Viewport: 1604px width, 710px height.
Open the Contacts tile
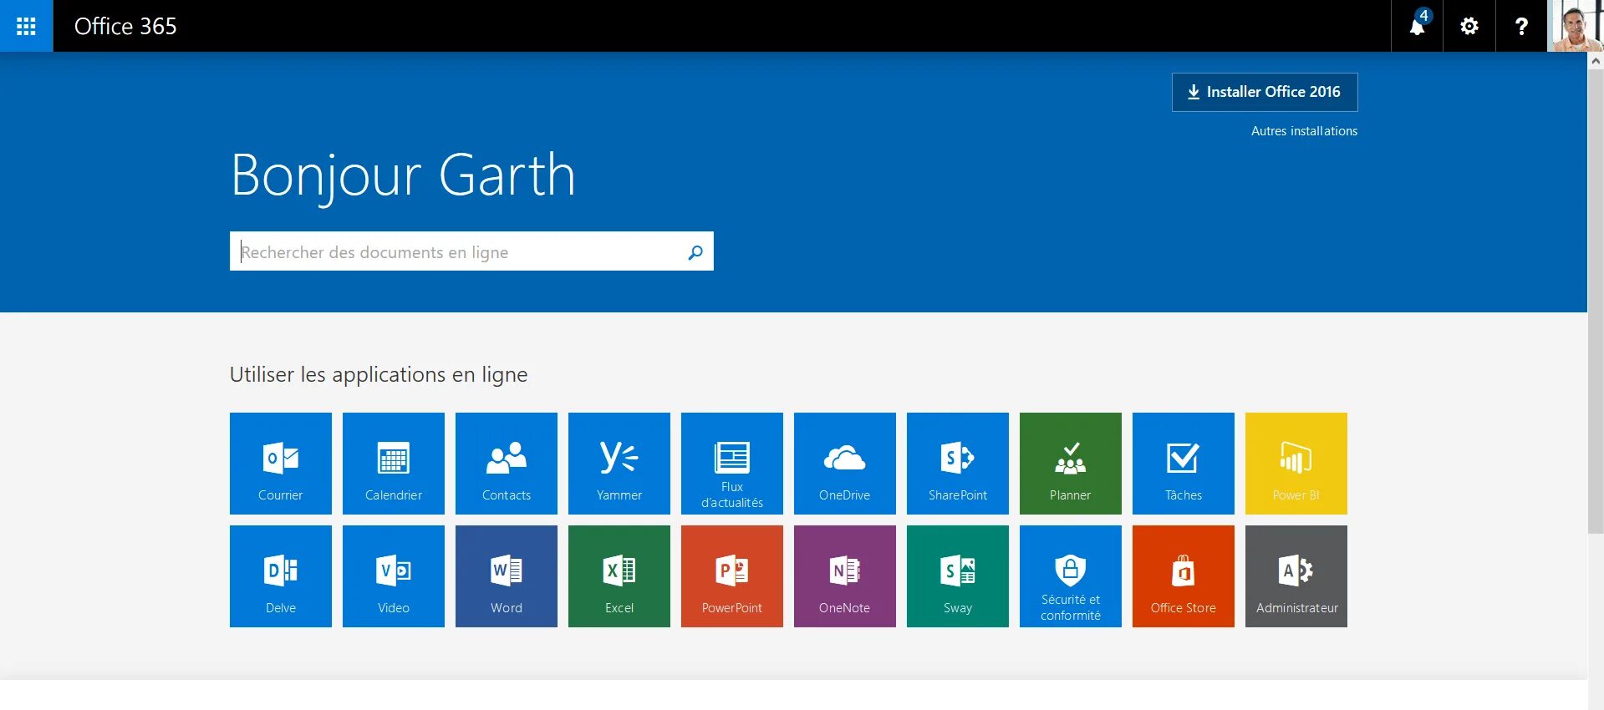[x=507, y=464]
